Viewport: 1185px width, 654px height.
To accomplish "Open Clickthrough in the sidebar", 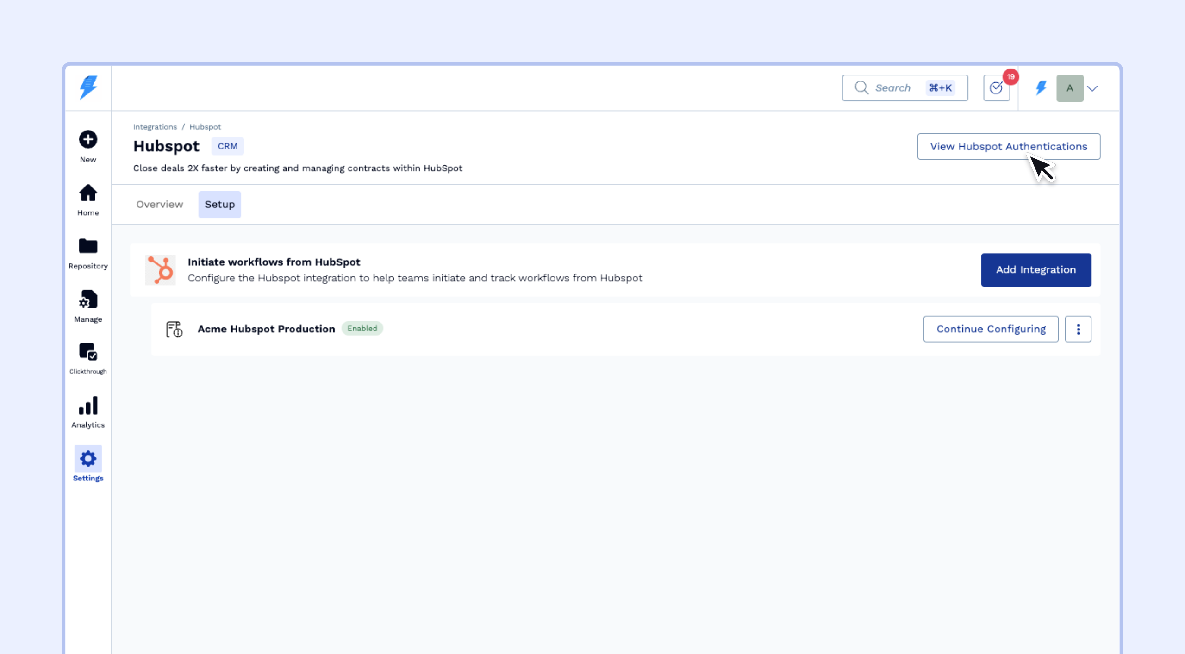I will tap(88, 352).
